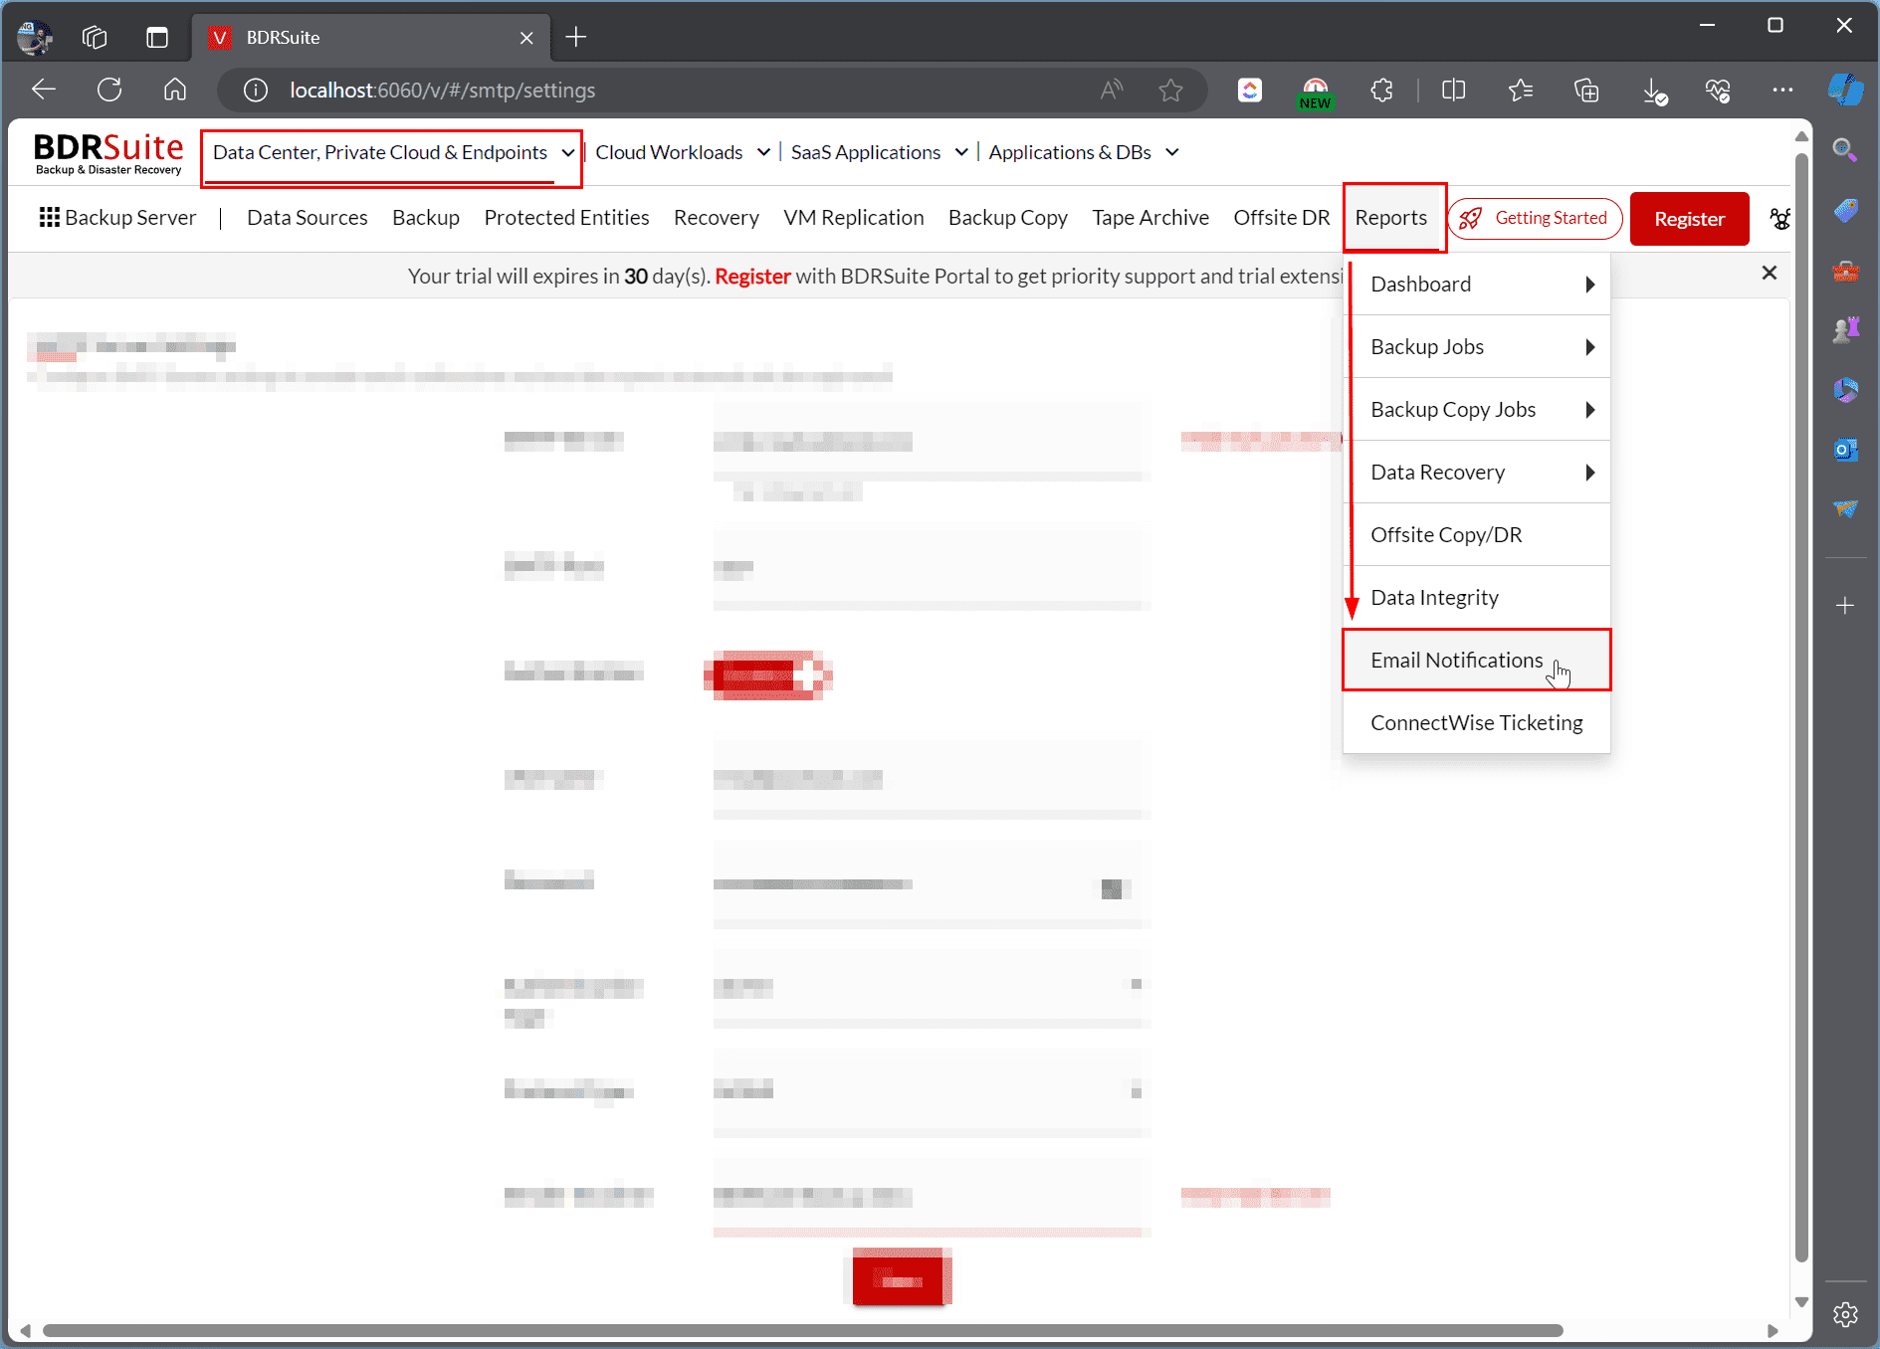1880x1349 pixels.
Task: Select Data Integrity from the Reports menu
Action: click(x=1477, y=598)
